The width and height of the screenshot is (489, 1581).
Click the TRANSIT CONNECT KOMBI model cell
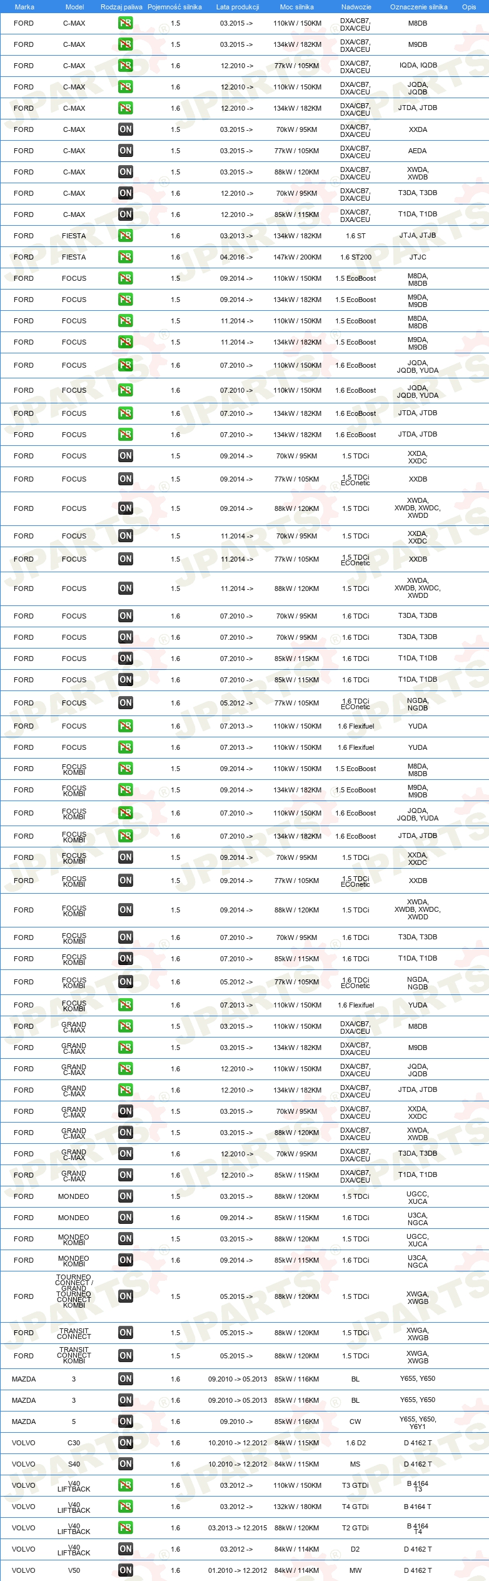point(74,1355)
